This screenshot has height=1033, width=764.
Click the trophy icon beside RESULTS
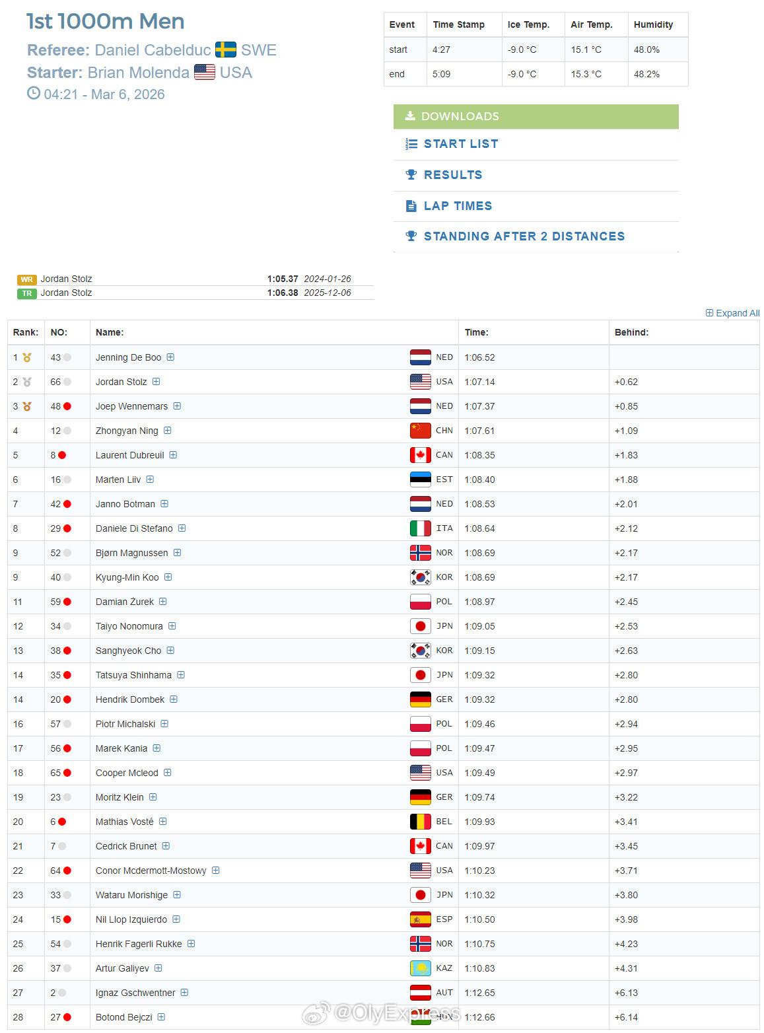[x=411, y=175]
